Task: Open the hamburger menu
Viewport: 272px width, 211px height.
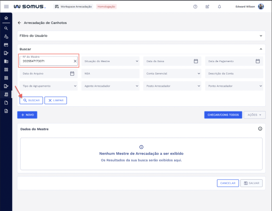Action: click(x=6, y=7)
